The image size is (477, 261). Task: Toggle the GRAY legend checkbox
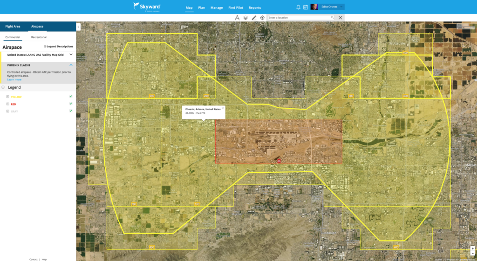[70, 111]
